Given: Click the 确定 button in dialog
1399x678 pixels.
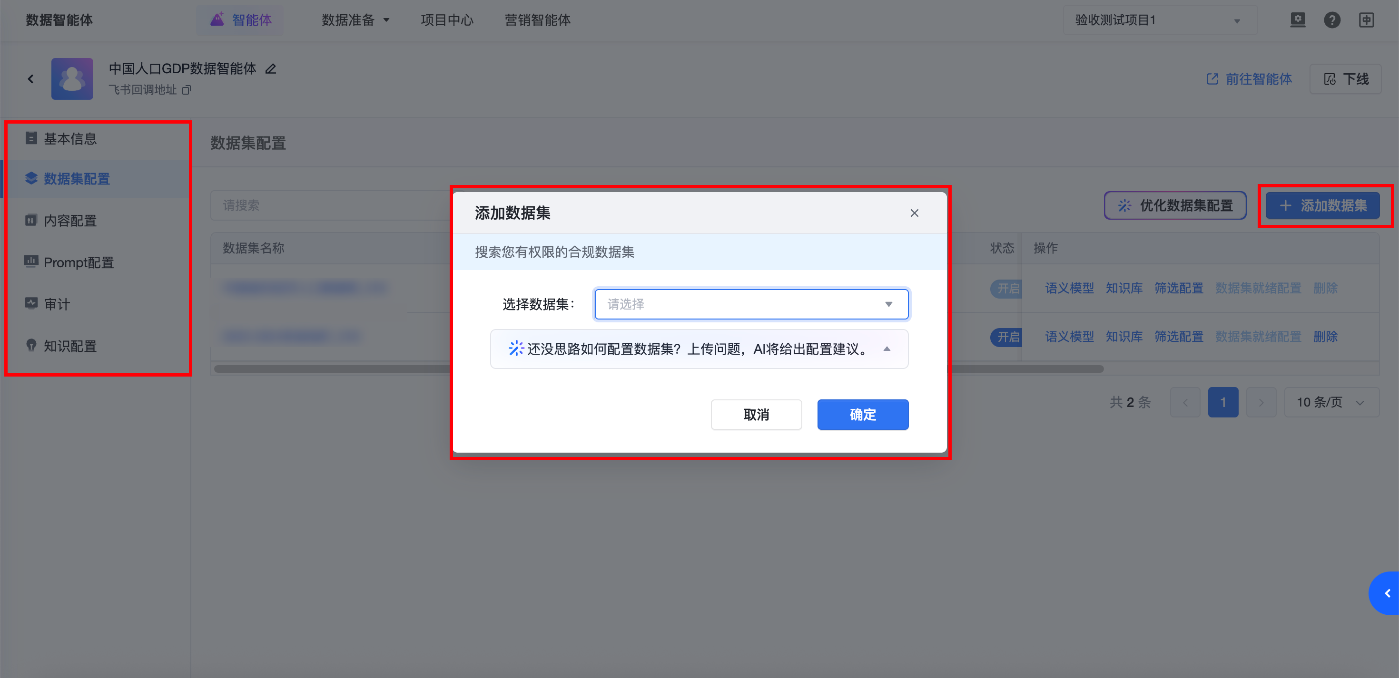Looking at the screenshot, I should coord(862,415).
